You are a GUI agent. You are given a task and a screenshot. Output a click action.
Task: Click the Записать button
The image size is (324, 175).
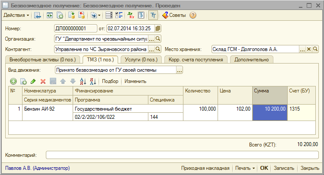(284, 168)
